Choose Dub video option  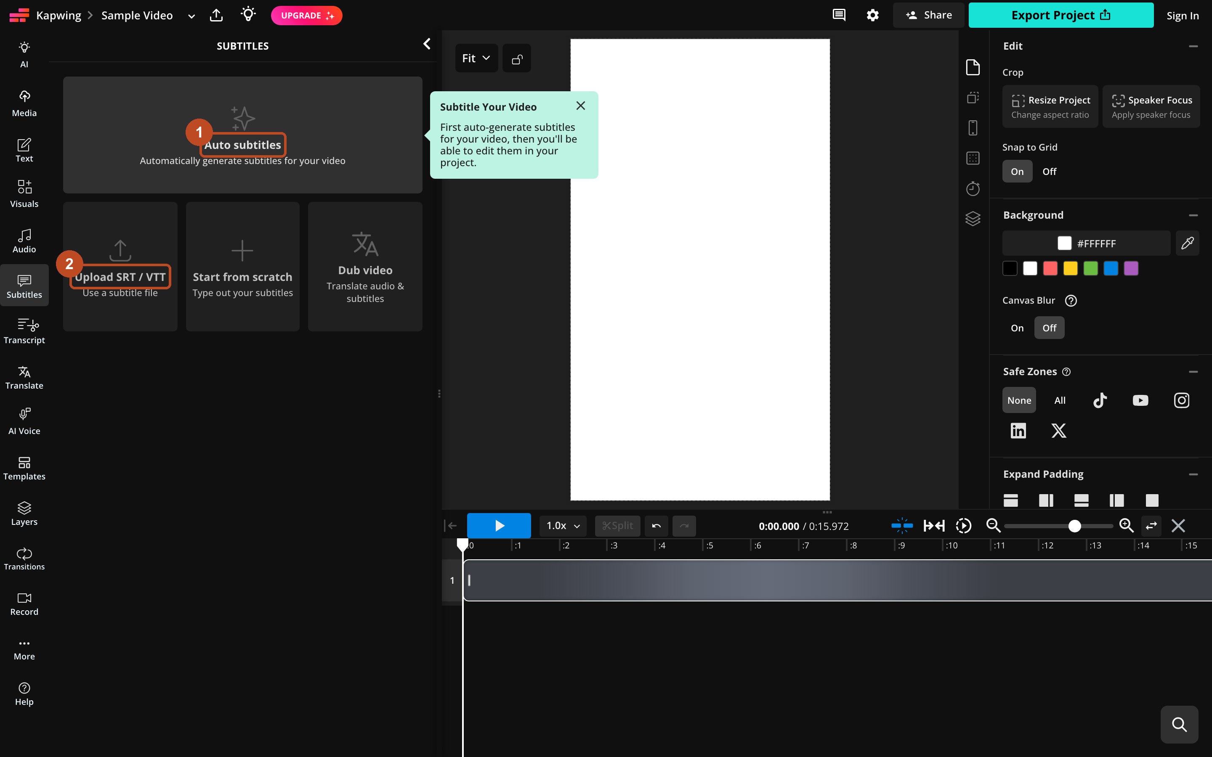(365, 266)
